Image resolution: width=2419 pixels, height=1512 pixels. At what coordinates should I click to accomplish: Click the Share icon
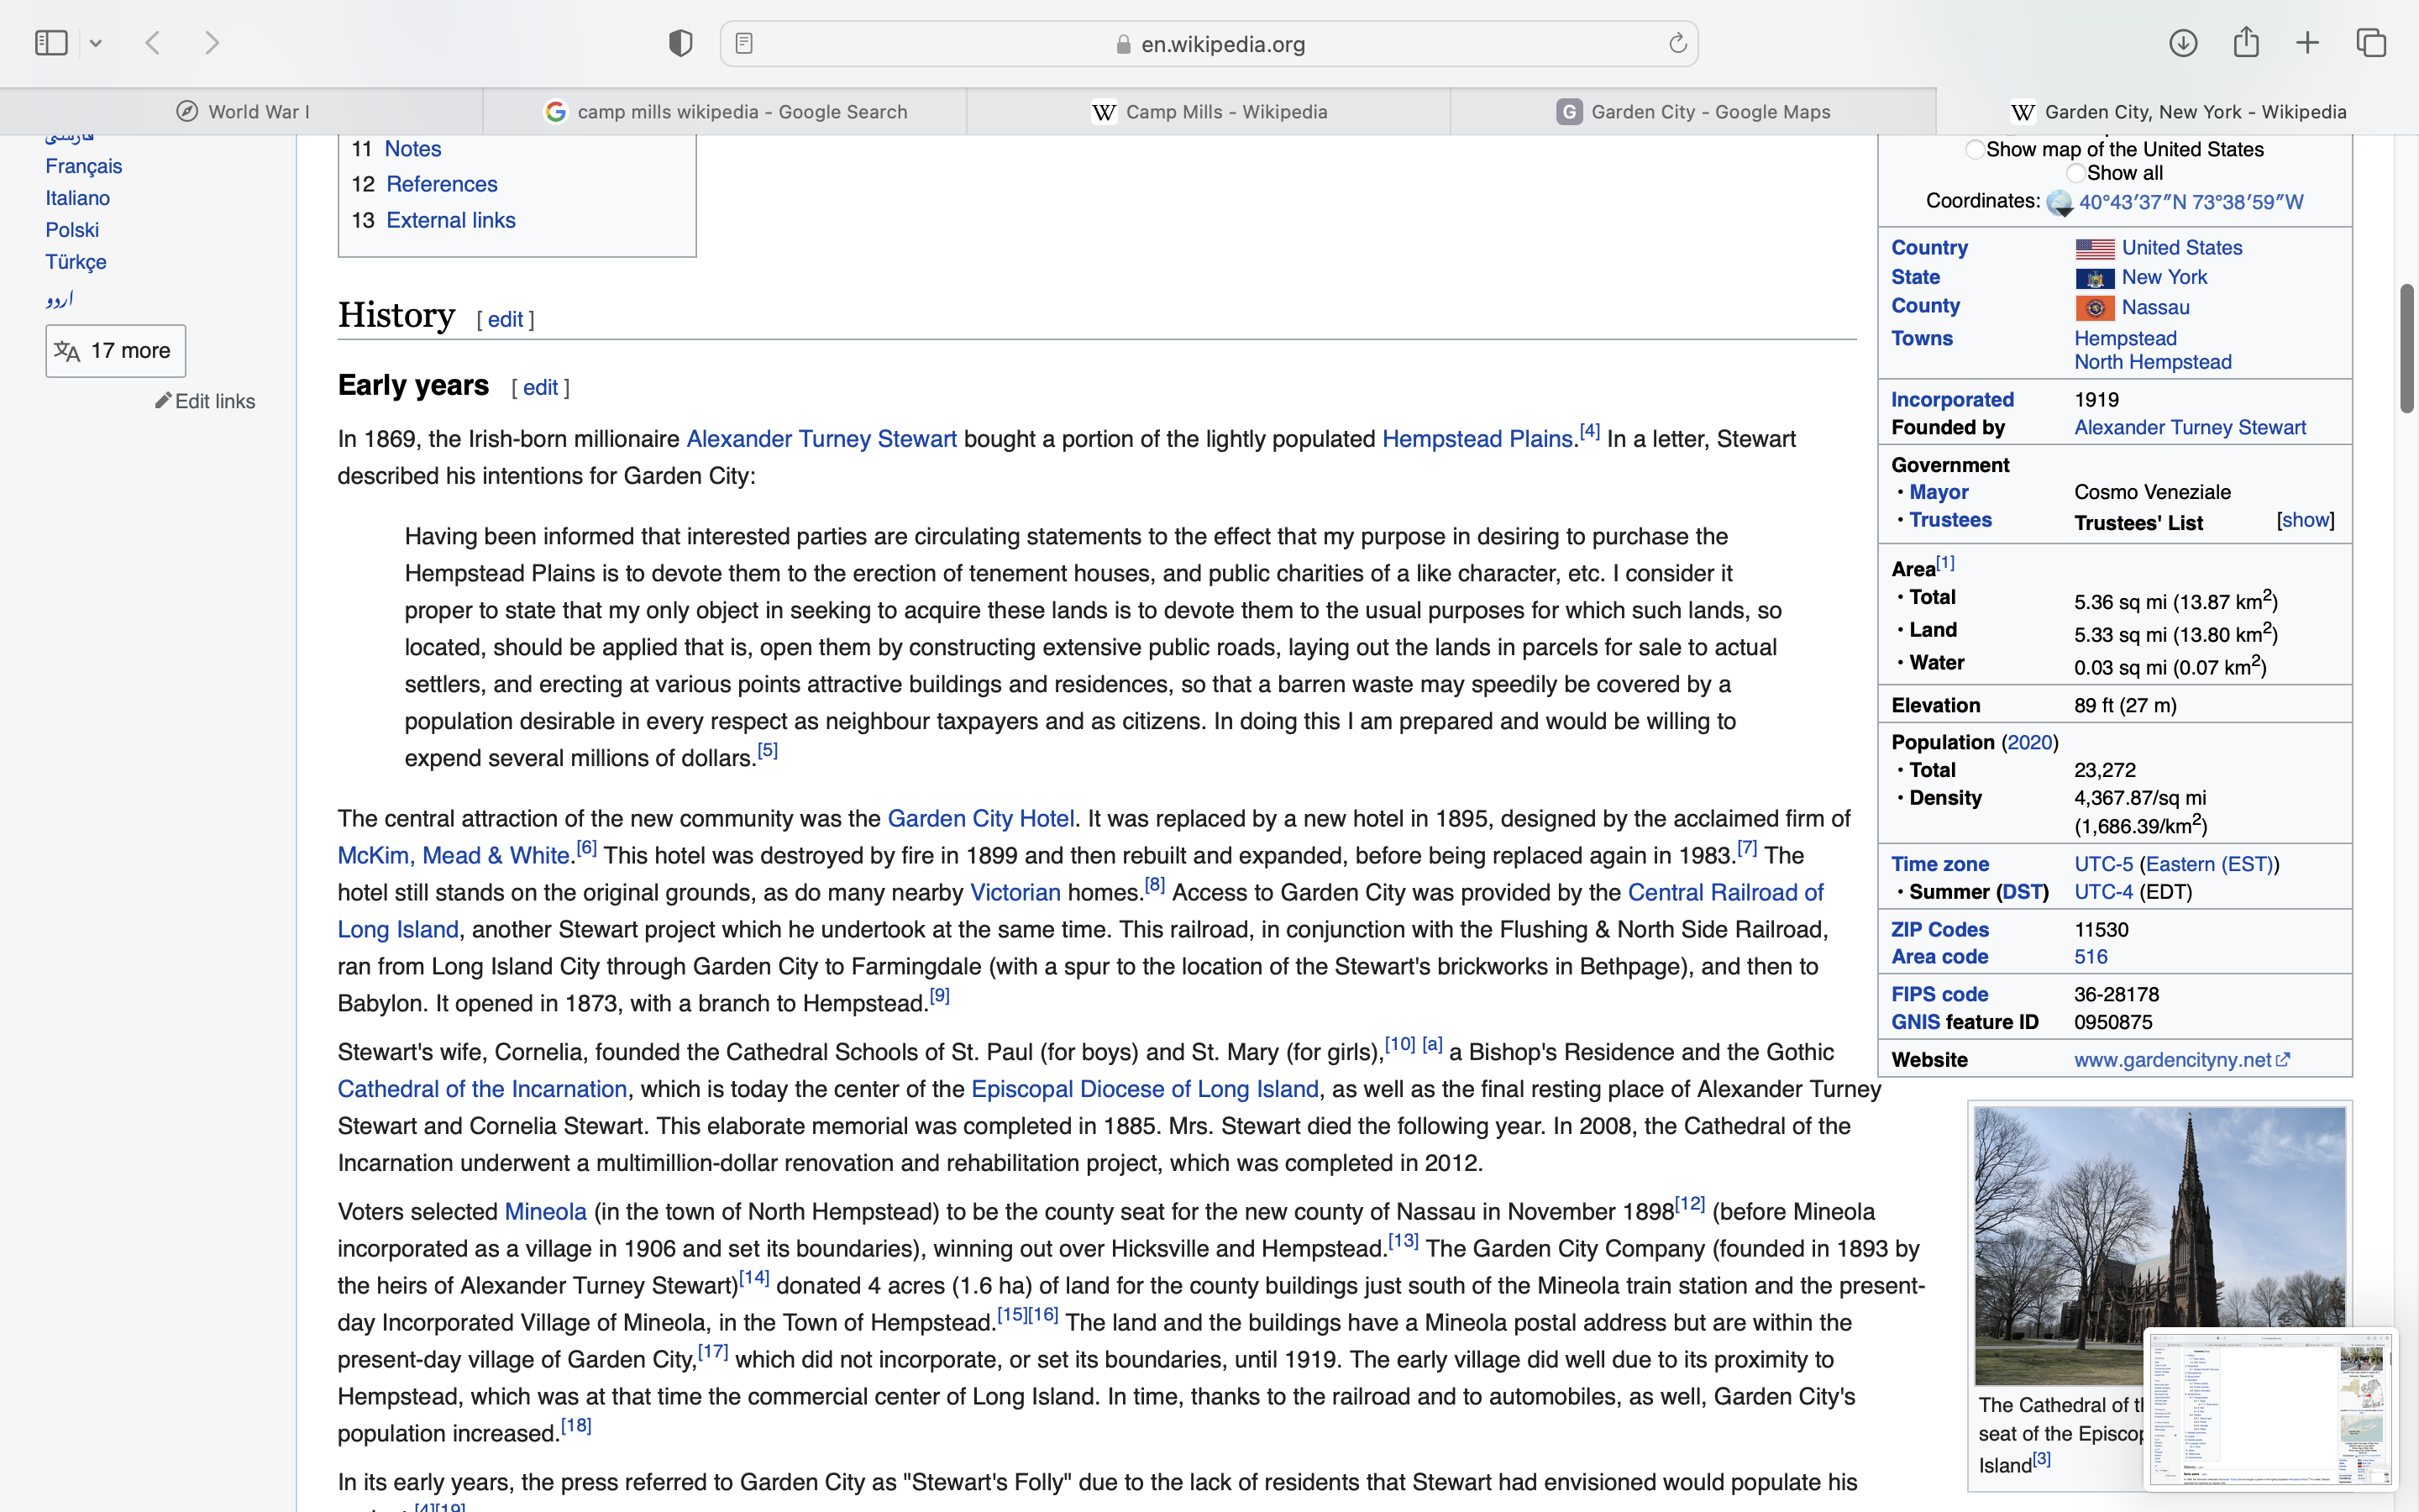coord(2246,43)
